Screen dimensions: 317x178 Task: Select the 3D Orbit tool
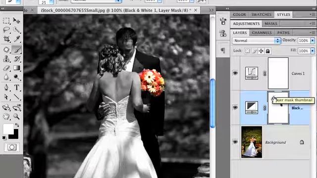pos(16,107)
